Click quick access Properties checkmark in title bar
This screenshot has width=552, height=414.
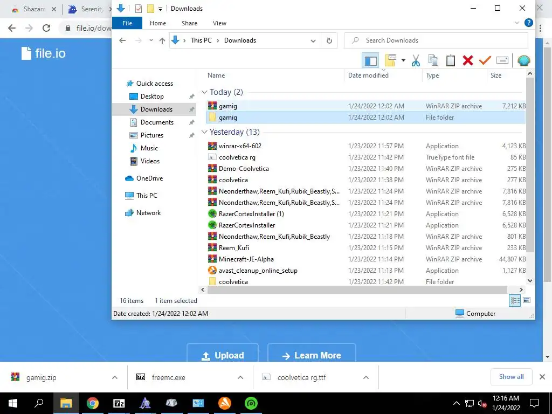tap(139, 9)
